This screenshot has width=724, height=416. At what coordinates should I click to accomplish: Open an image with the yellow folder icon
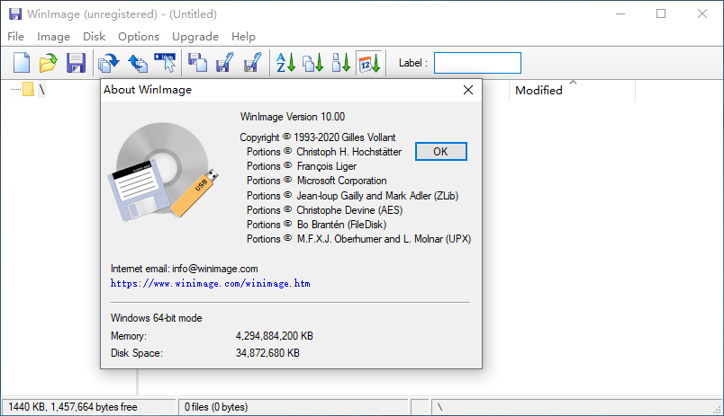pyautogui.click(x=48, y=63)
